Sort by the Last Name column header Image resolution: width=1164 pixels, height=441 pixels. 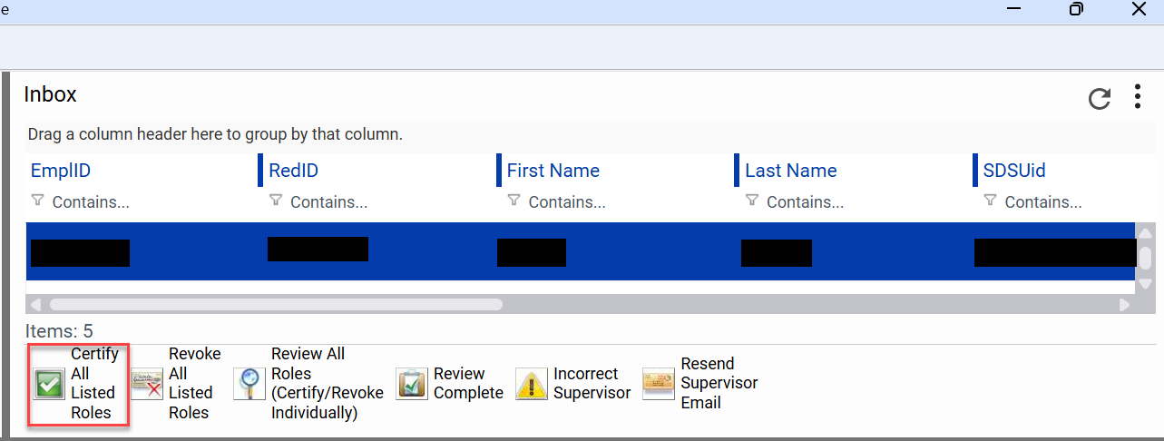(790, 171)
